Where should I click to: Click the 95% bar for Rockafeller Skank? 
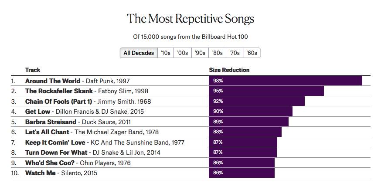point(266,91)
